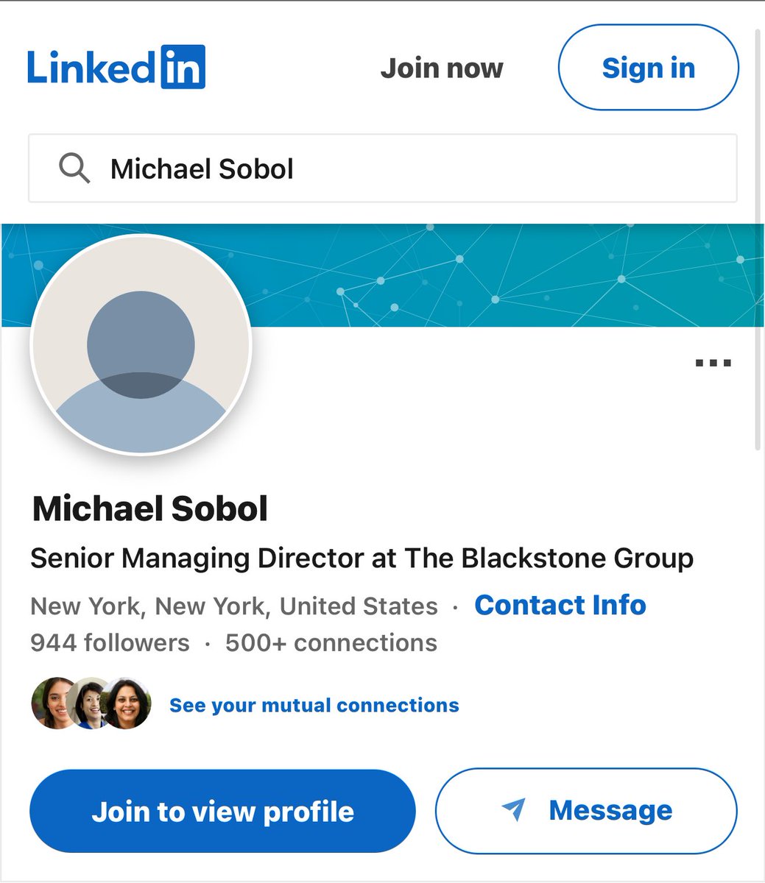The image size is (765, 883).
Task: Click the first mutual connection photo
Action: coord(52,704)
